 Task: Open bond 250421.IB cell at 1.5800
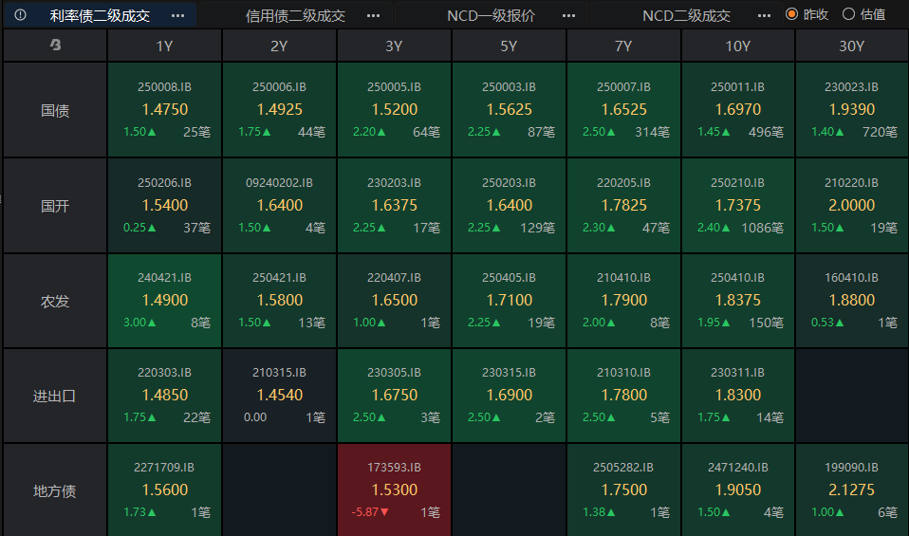[279, 301]
